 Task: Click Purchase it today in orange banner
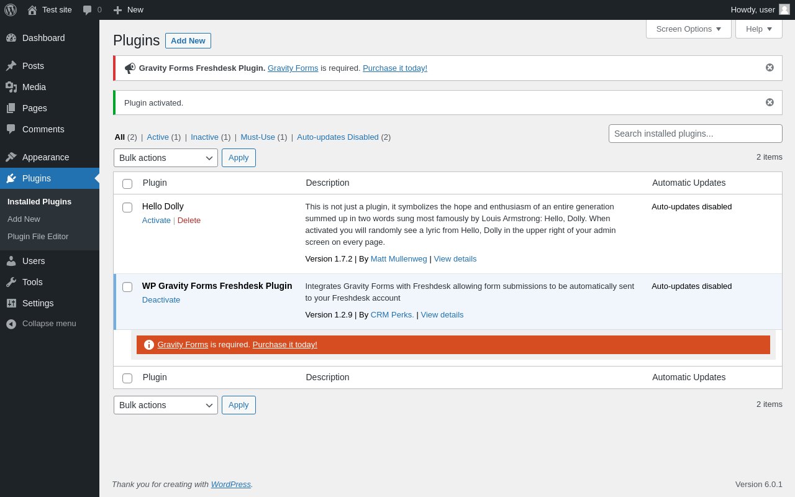tap(285, 345)
